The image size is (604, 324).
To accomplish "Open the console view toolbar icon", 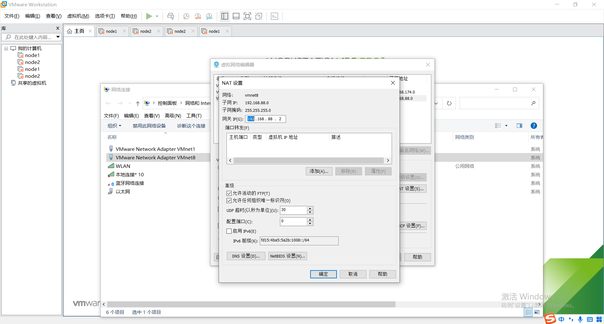I will click(274, 16).
